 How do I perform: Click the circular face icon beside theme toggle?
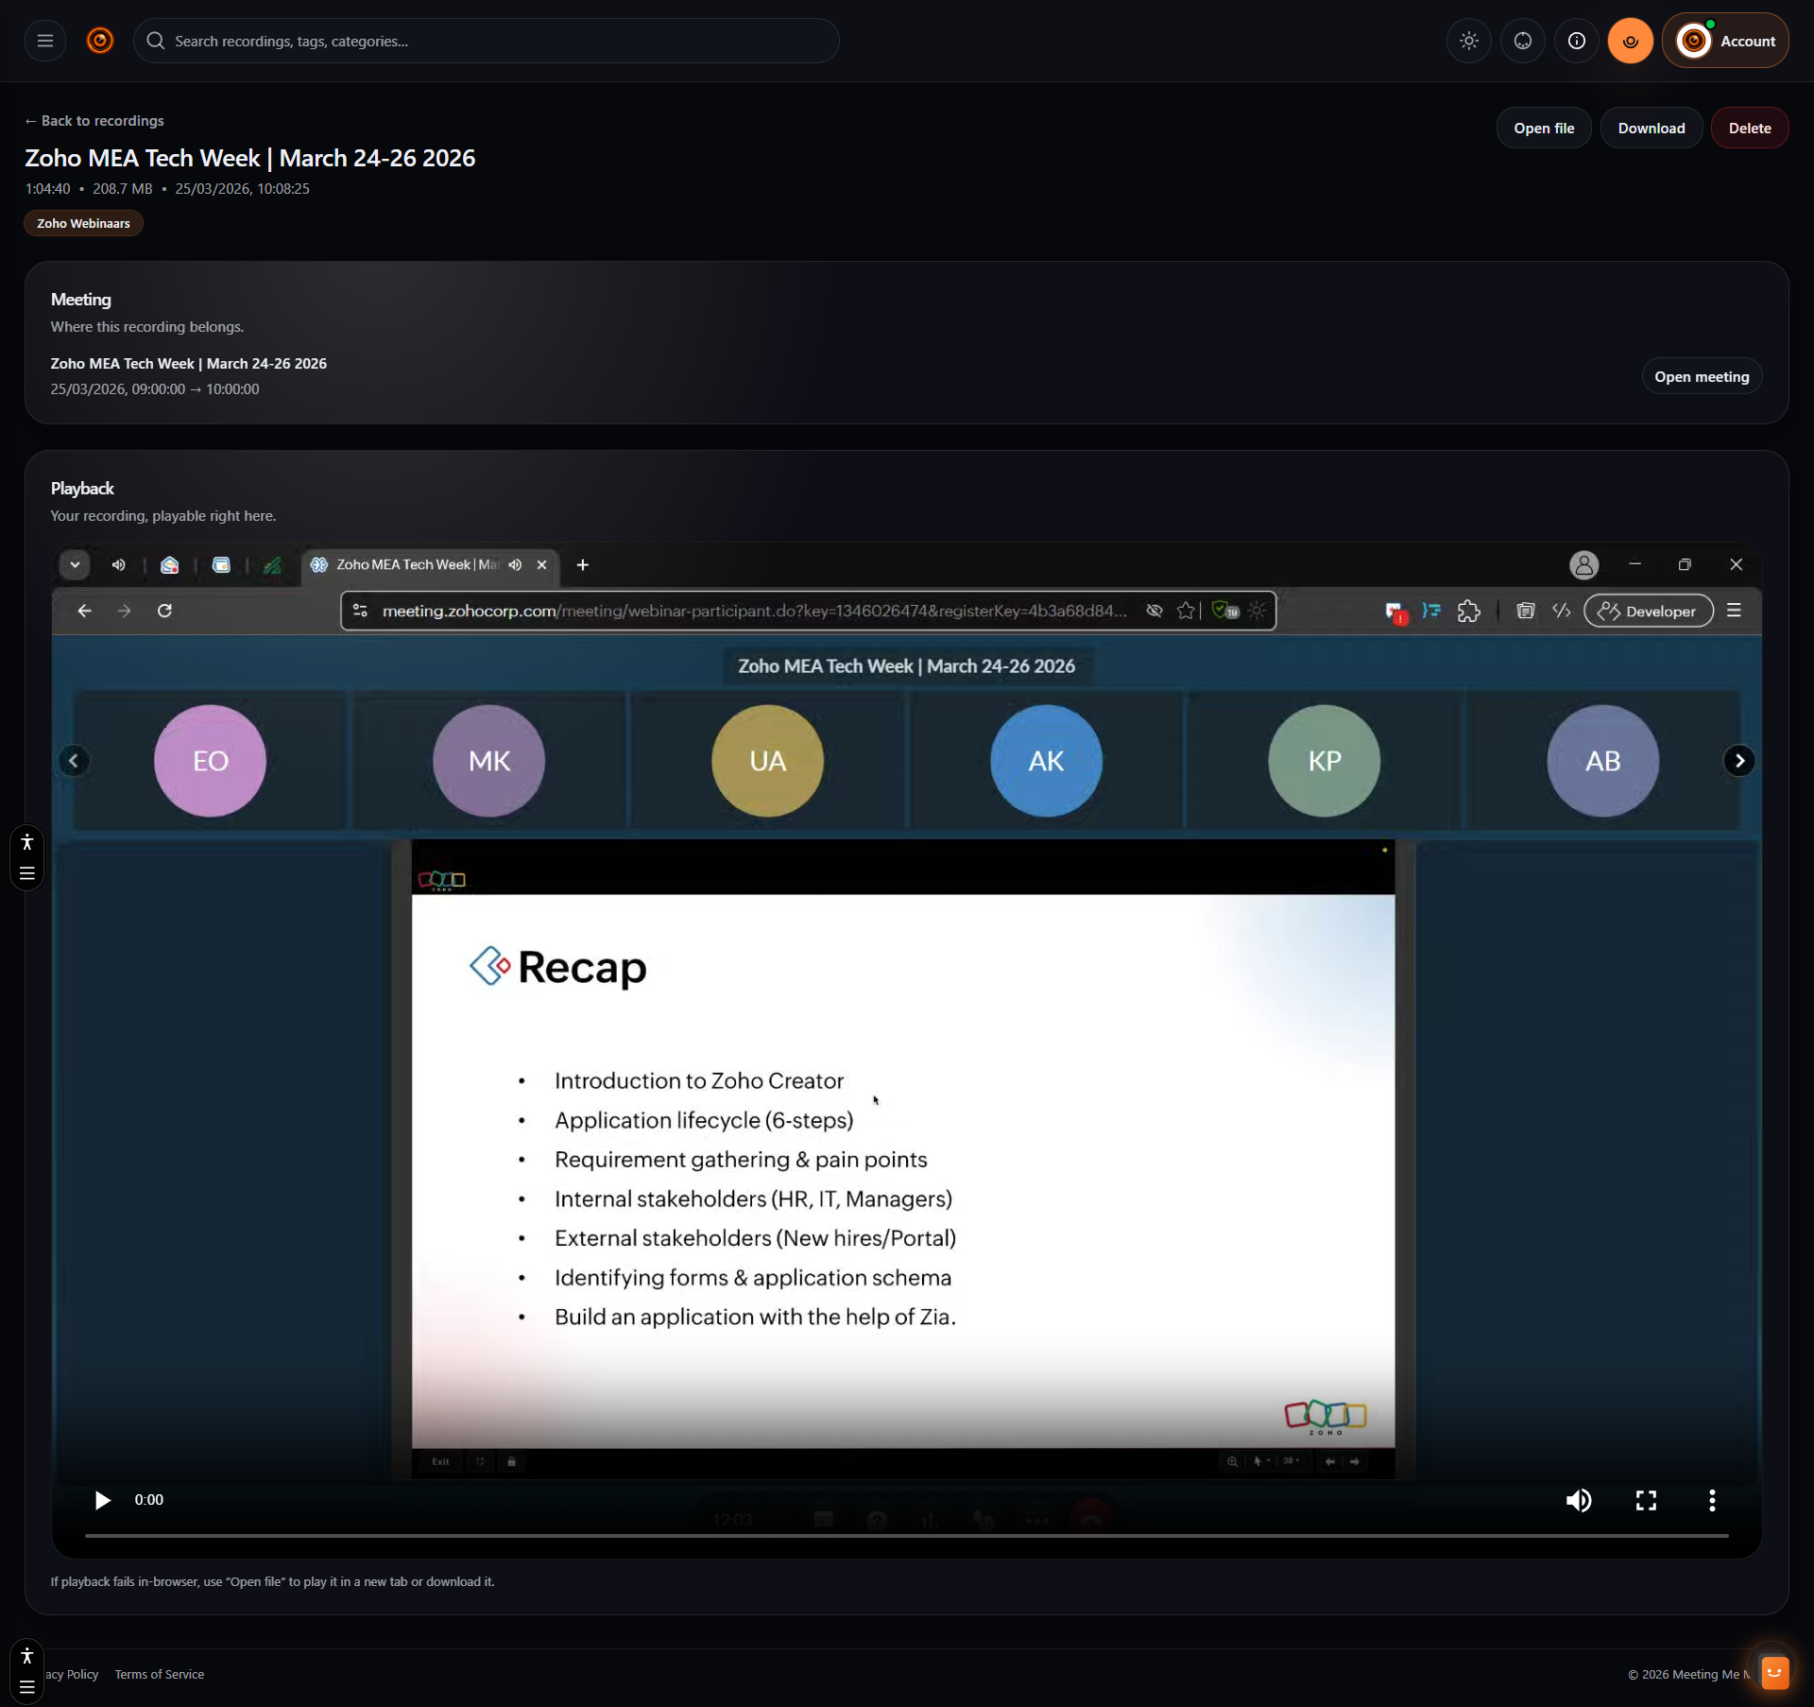tap(1522, 41)
